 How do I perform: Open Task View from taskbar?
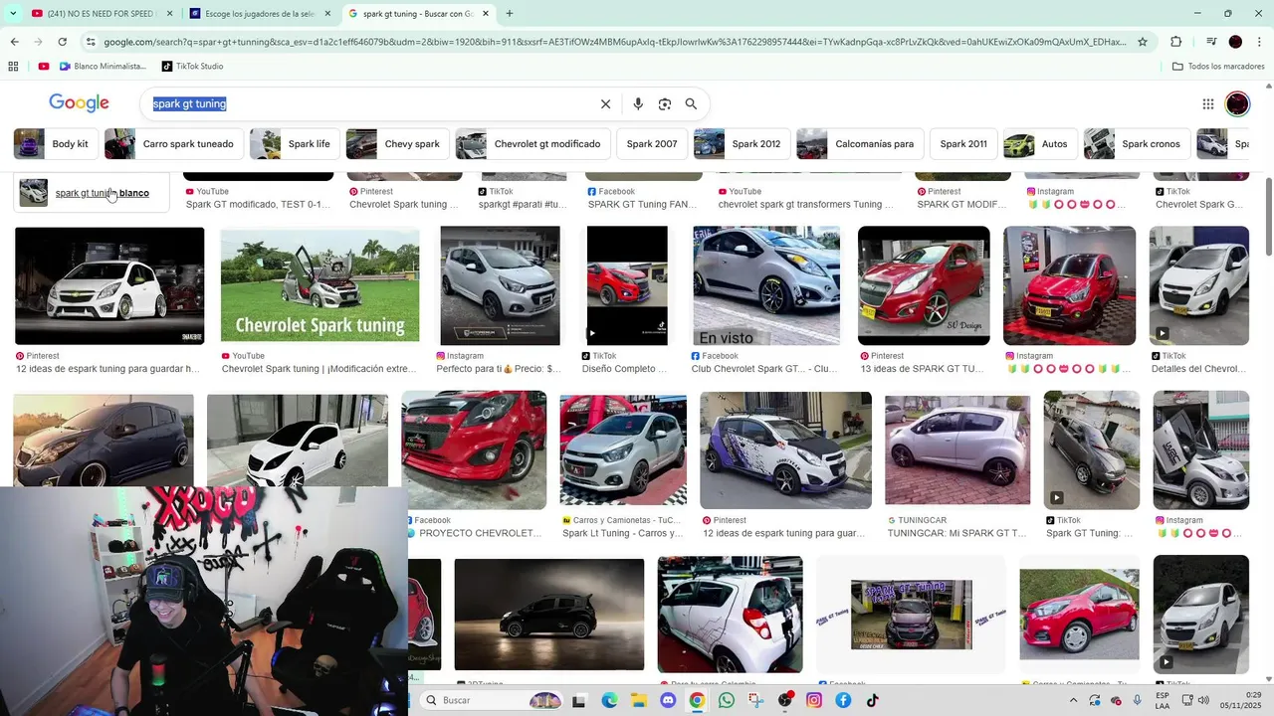(x=579, y=701)
